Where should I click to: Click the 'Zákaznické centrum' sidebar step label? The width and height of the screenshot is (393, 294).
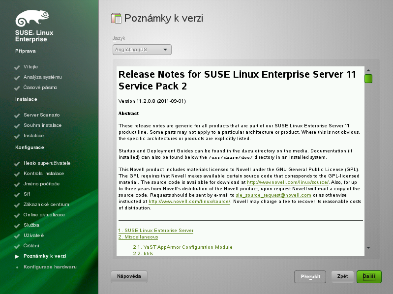(x=46, y=205)
